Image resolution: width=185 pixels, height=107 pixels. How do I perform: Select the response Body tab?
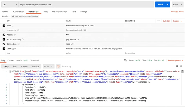tap(3, 60)
